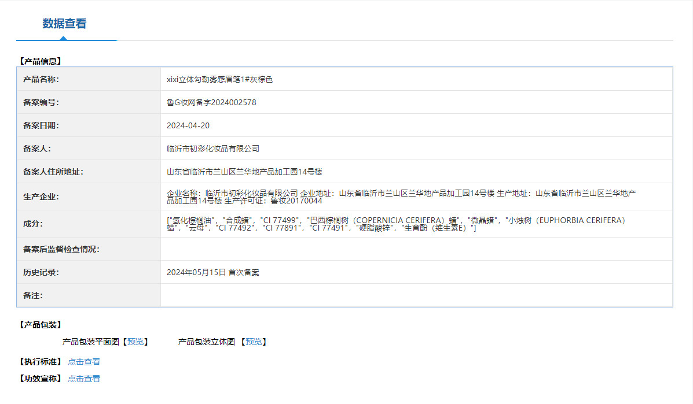
Task: Open 执行标准 点击查看 link
Action: pos(84,362)
